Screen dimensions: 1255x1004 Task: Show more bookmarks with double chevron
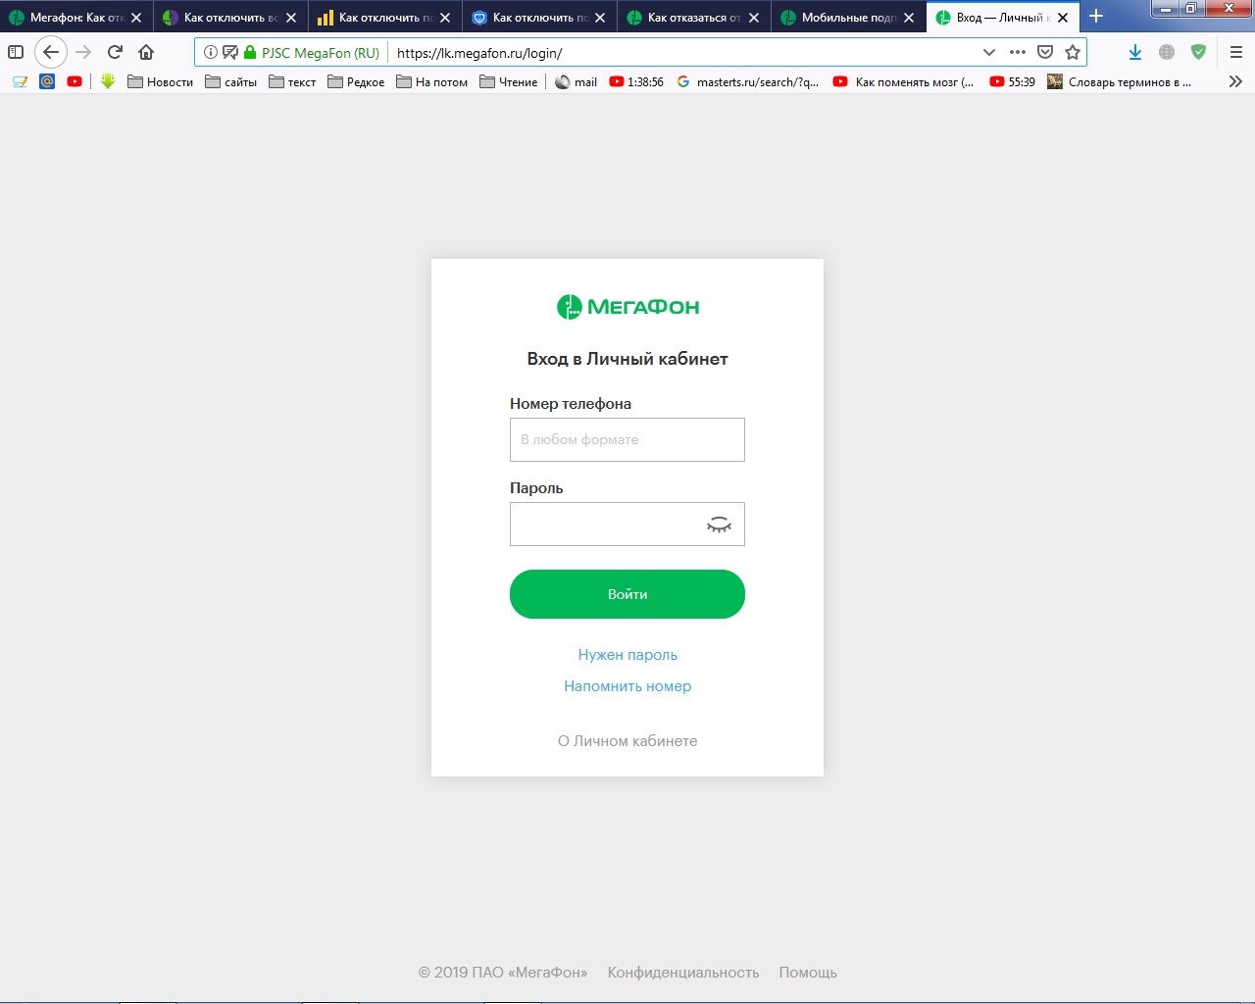pyautogui.click(x=1235, y=82)
